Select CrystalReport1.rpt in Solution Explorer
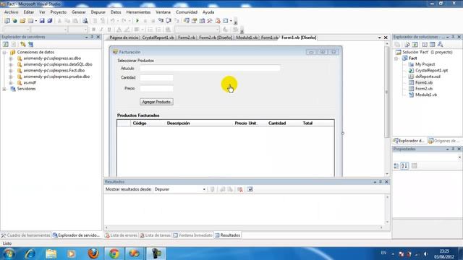Viewport: 463px width, 260px height. [x=431, y=71]
